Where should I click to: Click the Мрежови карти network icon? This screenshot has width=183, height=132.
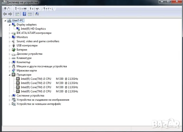pyautogui.click(x=13, y=71)
